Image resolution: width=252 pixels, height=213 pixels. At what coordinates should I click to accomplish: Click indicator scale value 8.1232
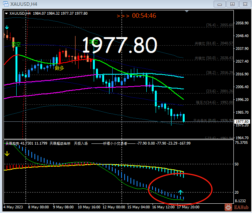(240, 201)
